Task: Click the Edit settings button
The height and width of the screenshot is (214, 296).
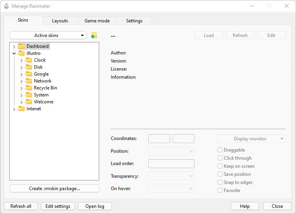Action: [x=58, y=206]
